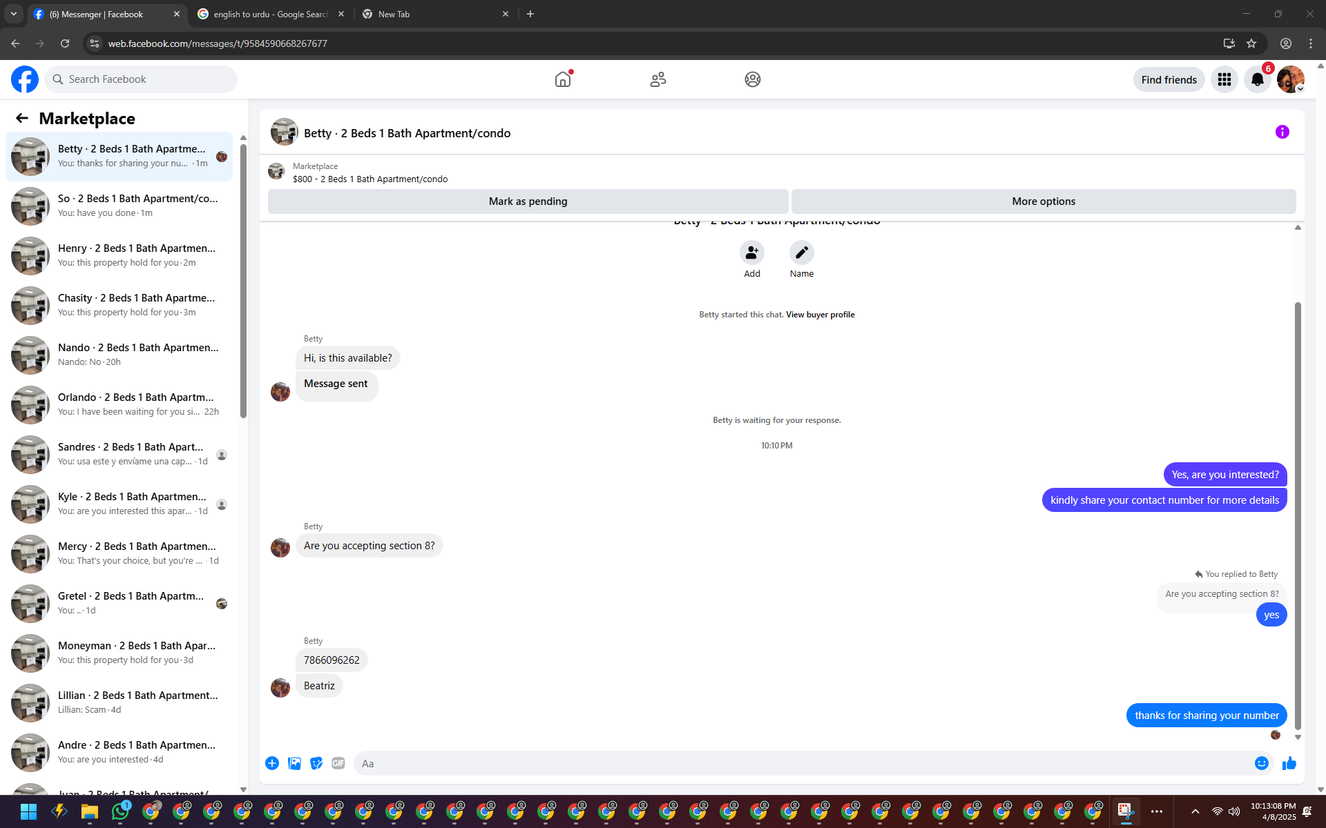Viewport: 1326px width, 828px height.
Task: Open the Friends icon in top navigation
Action: coord(657,79)
